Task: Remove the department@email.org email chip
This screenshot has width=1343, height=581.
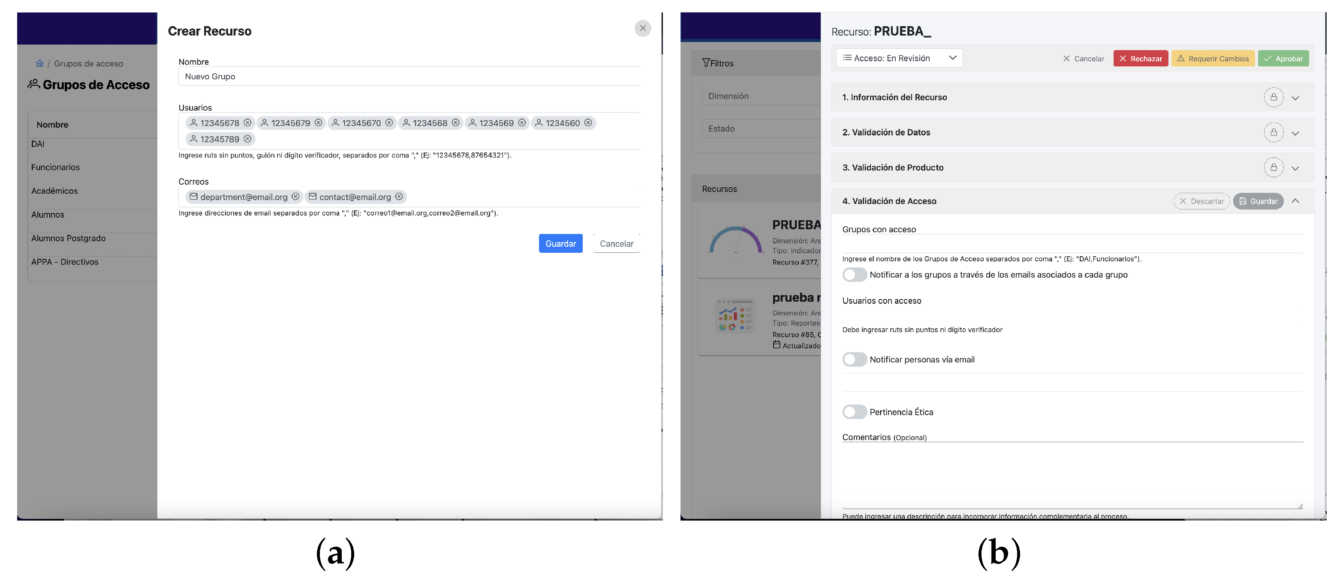Action: pos(295,196)
